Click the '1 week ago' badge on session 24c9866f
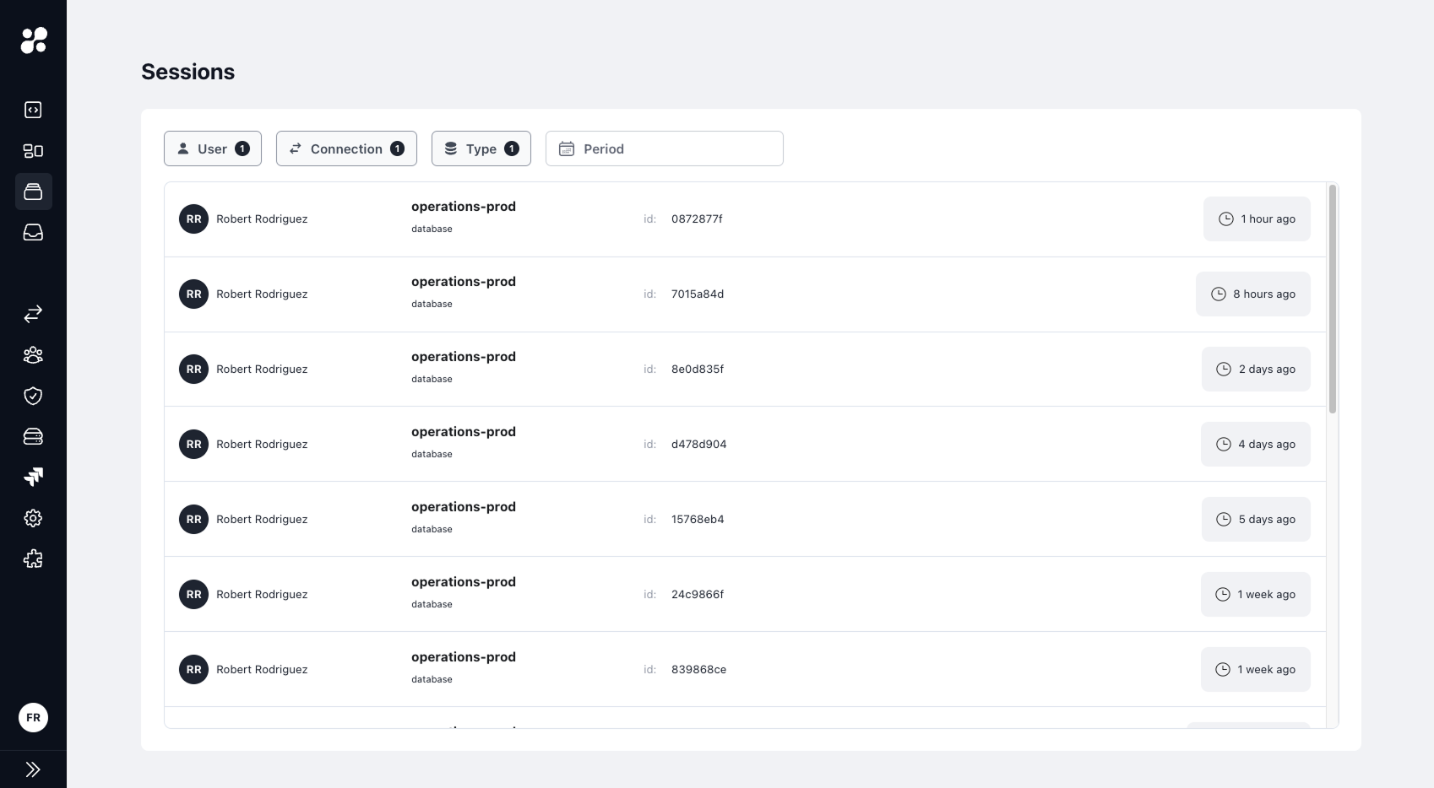Viewport: 1434px width, 788px height. 1256,595
